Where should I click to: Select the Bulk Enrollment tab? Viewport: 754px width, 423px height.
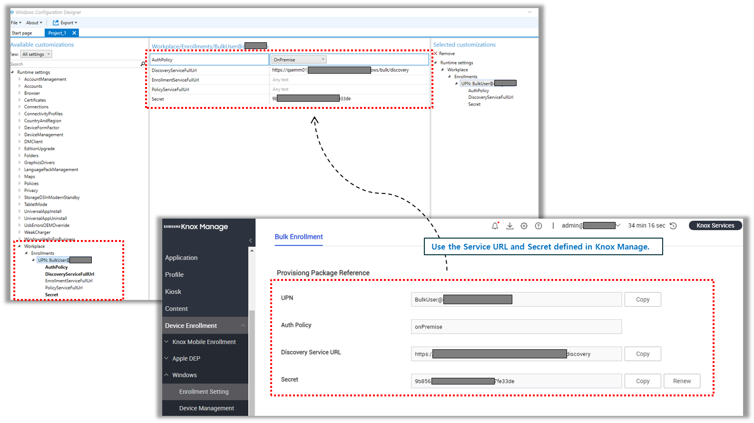[299, 237]
